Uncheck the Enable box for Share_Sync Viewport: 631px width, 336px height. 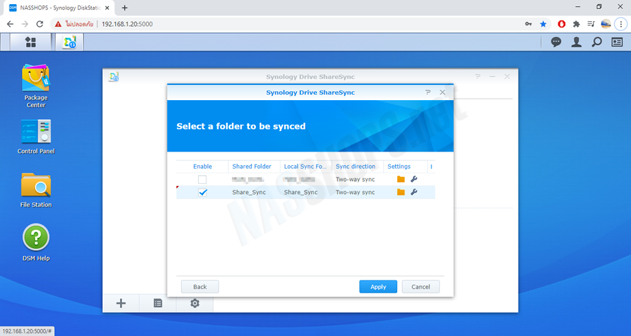click(x=202, y=193)
